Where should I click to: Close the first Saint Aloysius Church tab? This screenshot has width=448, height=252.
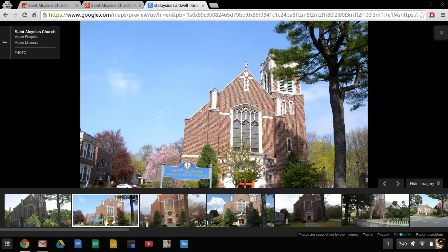pos(77,5)
